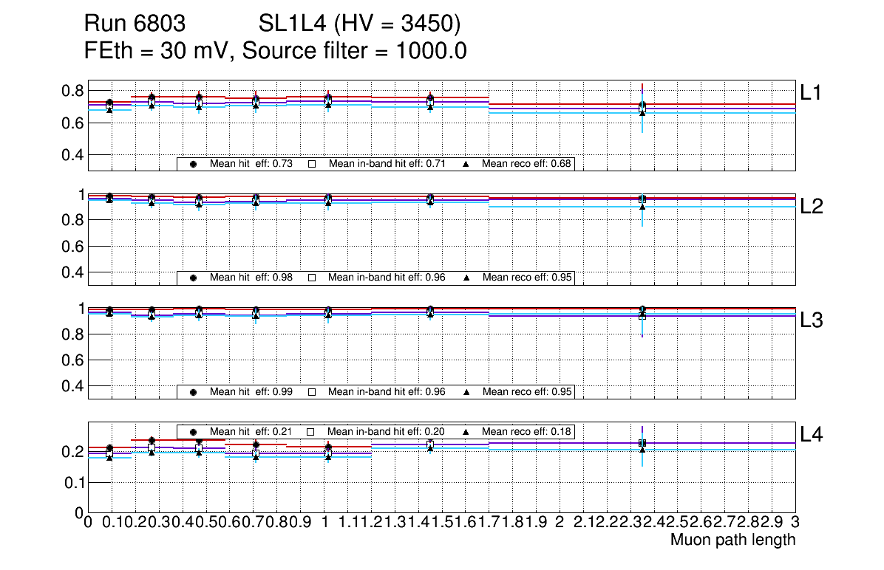The width and height of the screenshot is (884, 570).
Task: Click the open square marker in L1 legend
Action: tap(311, 165)
